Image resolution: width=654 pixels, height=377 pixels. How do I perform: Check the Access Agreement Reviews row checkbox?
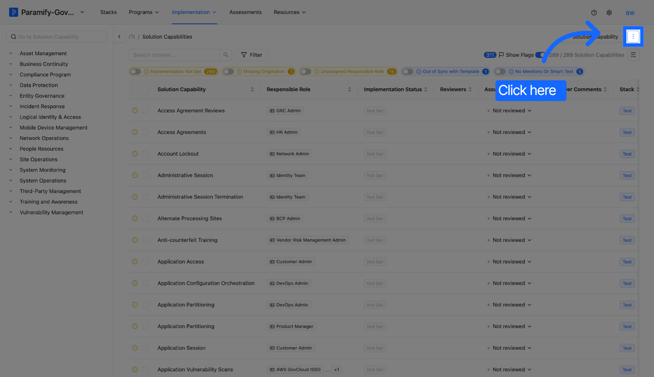[x=146, y=111]
